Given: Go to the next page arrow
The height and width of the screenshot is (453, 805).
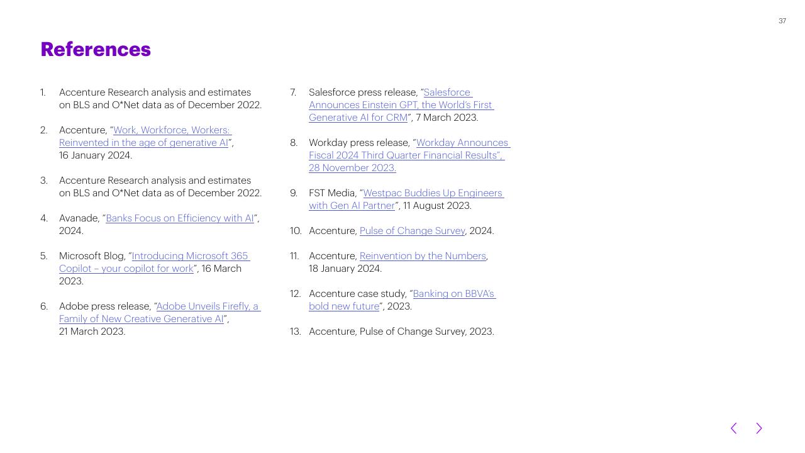Looking at the screenshot, I should (759, 428).
